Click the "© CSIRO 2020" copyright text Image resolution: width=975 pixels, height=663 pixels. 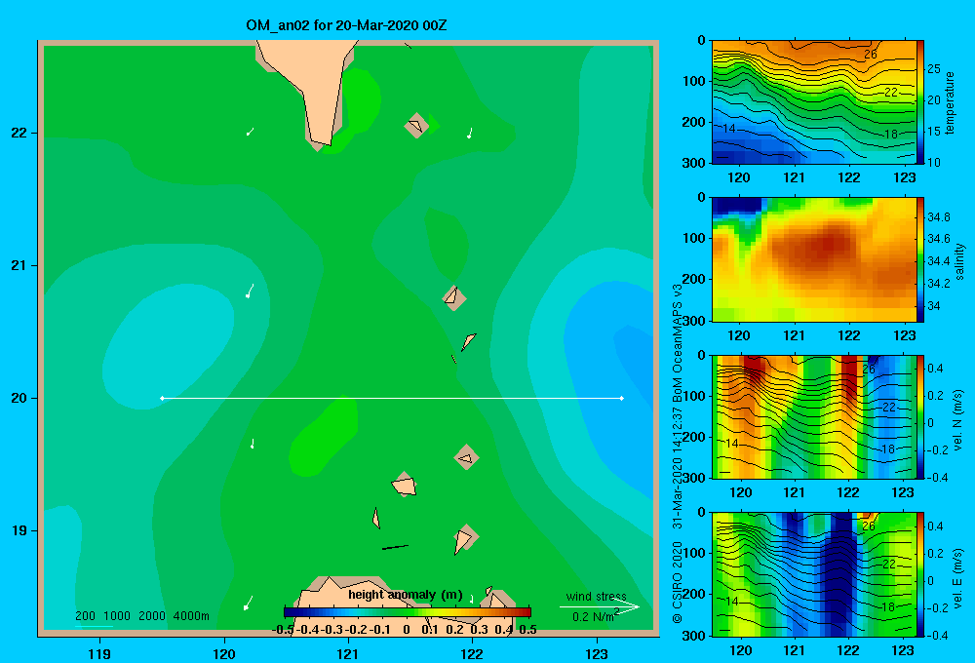[x=678, y=582]
